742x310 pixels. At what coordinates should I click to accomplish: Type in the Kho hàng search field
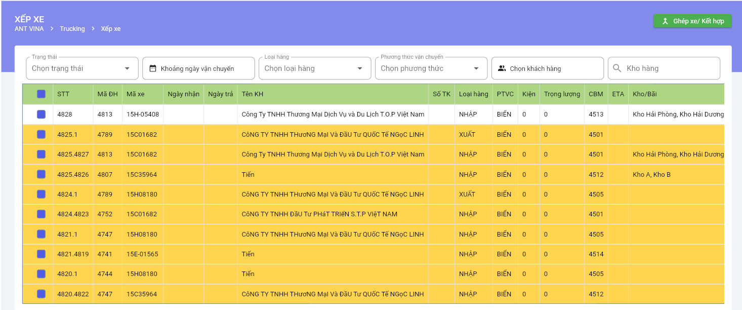669,68
